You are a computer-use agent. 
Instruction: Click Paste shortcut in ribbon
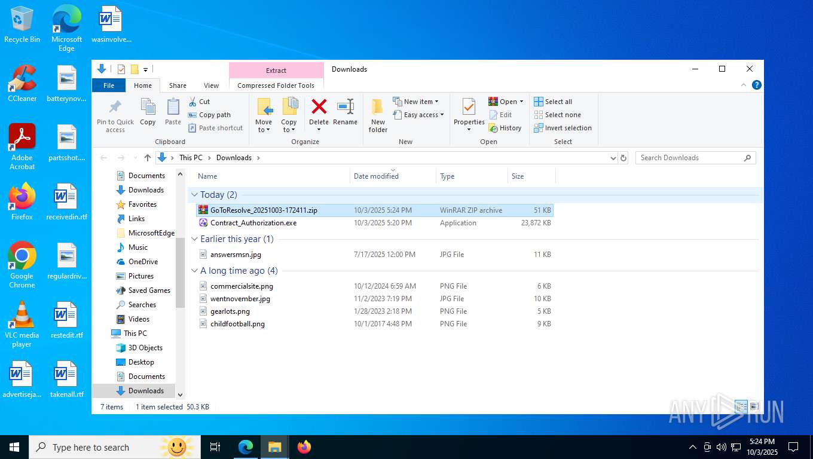pos(216,128)
